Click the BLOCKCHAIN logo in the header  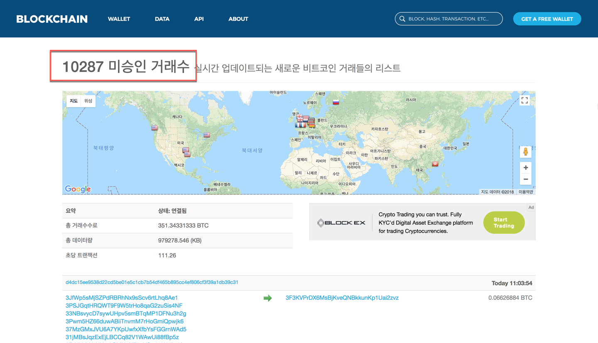[x=52, y=19]
